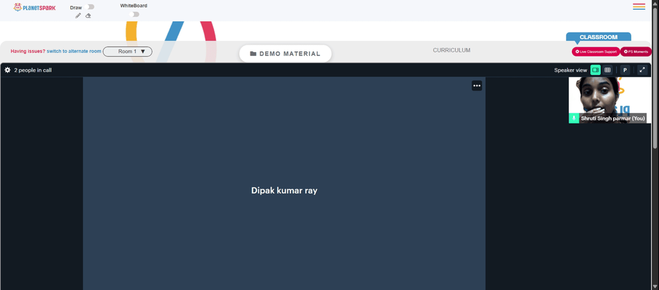The image size is (659, 290).
Task: Click the scrollbar down arrow
Action: [655, 287]
